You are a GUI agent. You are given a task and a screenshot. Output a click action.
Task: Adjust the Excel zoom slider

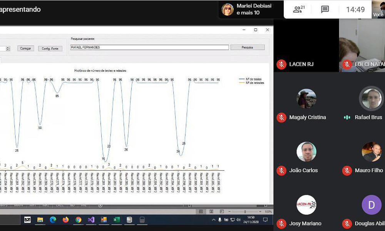(245, 211)
